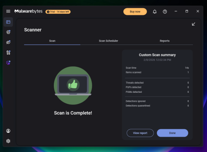Click the Detections quarantined row label
This screenshot has height=152, width=207.
pos(138,106)
